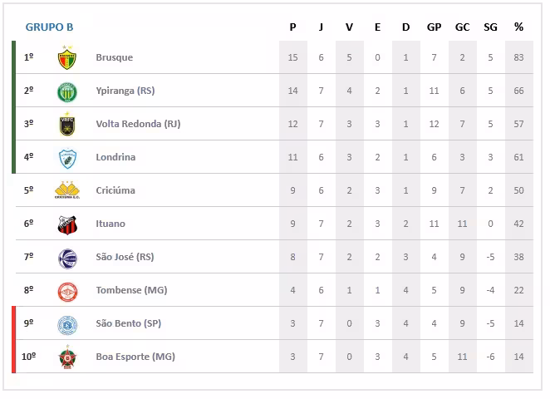Click the Boa Esporte (MG) crest

click(x=67, y=357)
